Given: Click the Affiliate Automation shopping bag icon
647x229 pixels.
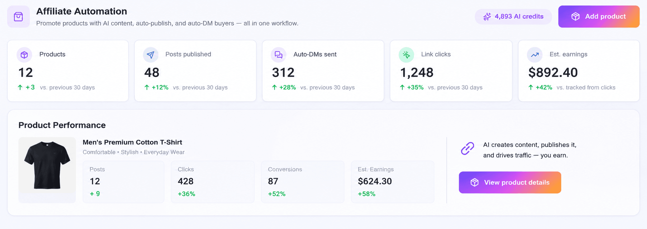Looking at the screenshot, I should tap(18, 17).
